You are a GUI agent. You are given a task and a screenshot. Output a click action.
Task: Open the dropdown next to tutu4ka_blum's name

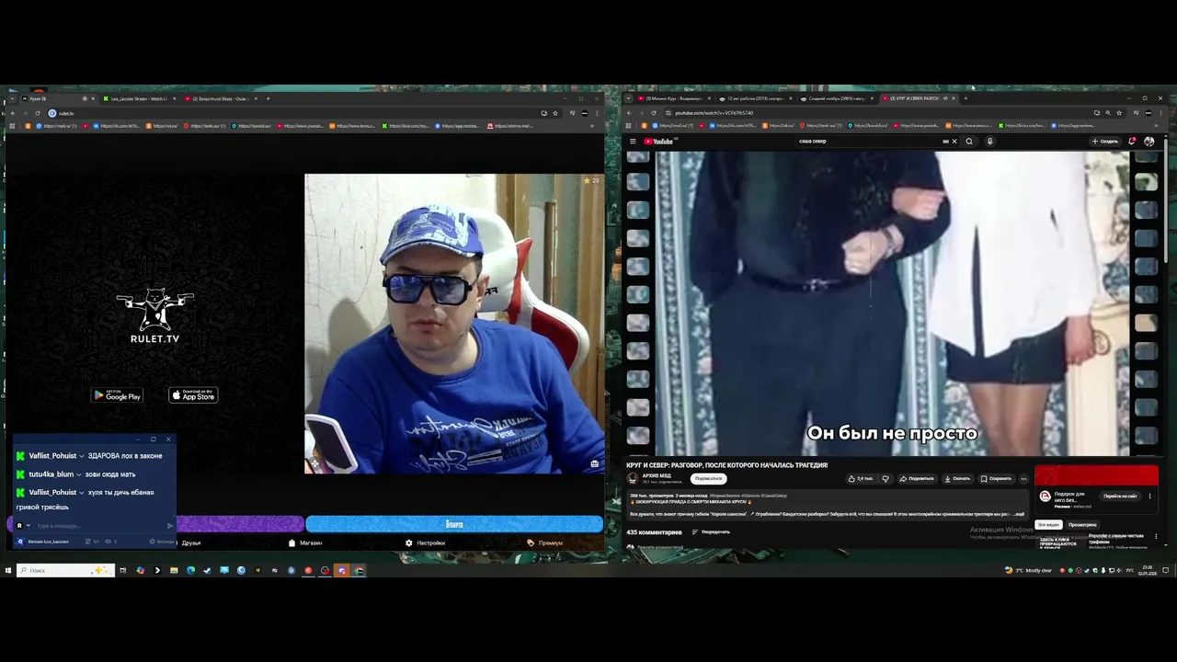point(79,474)
